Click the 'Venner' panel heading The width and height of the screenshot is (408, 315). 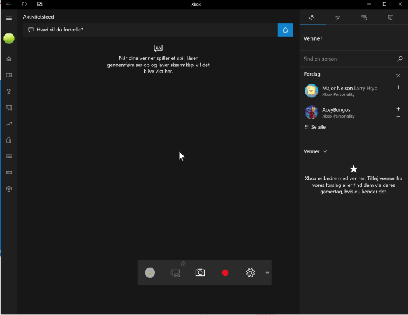[313, 38]
